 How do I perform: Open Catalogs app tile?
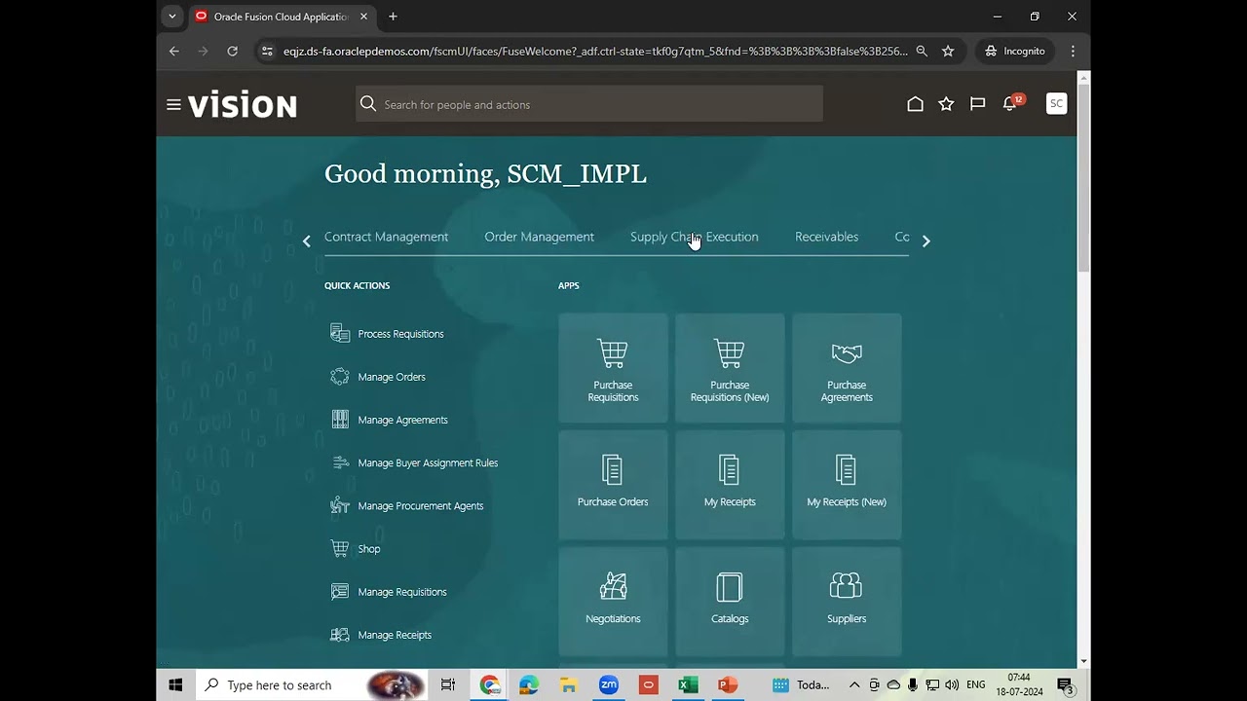[x=730, y=602]
